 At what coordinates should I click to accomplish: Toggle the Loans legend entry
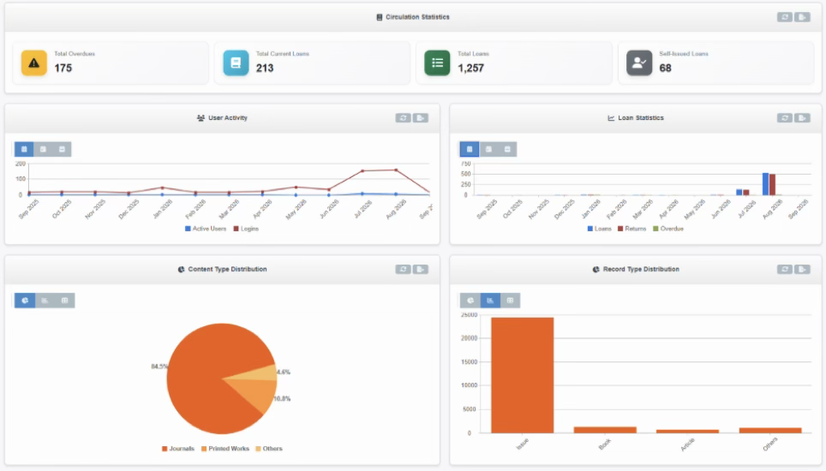click(x=600, y=229)
